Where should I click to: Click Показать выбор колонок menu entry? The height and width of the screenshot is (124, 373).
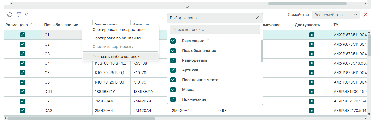pyautogui.click(x=116, y=57)
